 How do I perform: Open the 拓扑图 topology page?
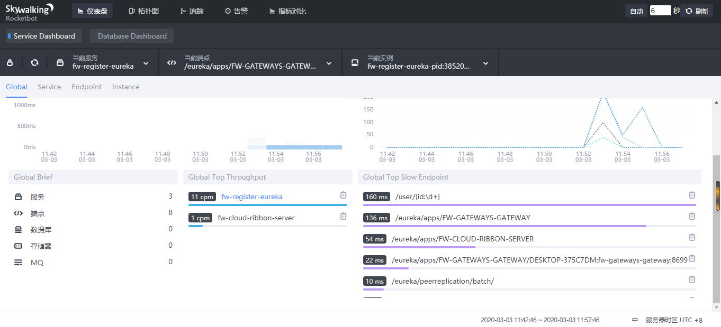tap(143, 11)
